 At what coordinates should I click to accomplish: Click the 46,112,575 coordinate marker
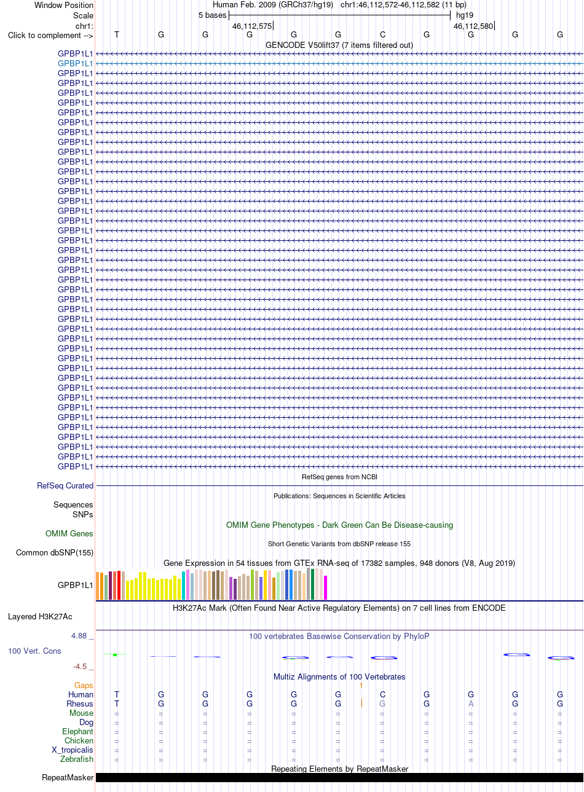pos(252,26)
